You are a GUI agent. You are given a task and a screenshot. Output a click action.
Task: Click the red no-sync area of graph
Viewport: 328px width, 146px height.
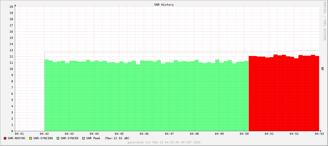[x=284, y=95]
